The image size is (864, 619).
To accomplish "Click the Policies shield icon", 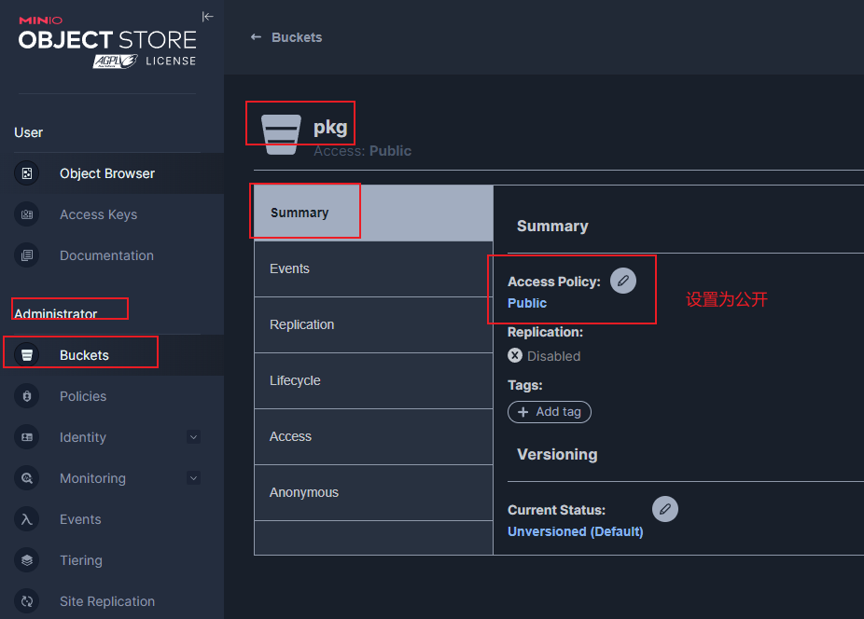I will 27,396.
